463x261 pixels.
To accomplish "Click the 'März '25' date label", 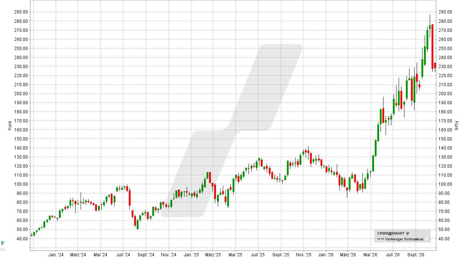I will [213, 255].
